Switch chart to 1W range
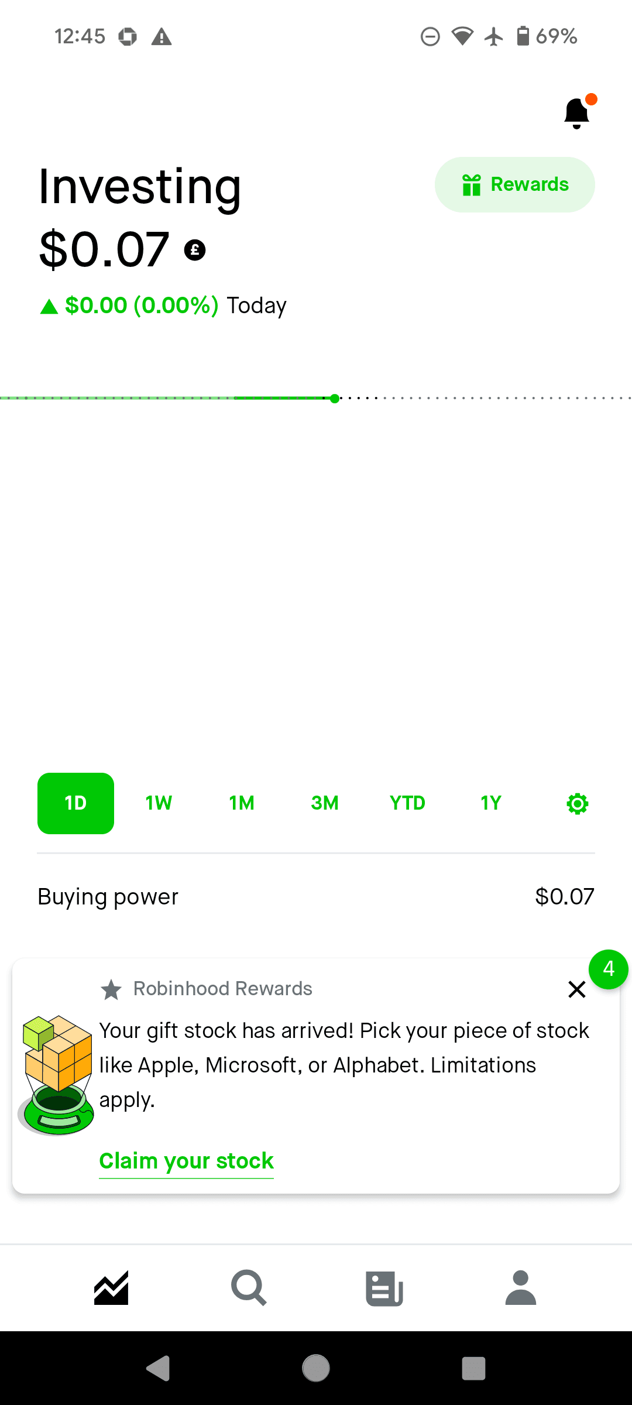Image resolution: width=632 pixels, height=1405 pixels. pyautogui.click(x=159, y=803)
